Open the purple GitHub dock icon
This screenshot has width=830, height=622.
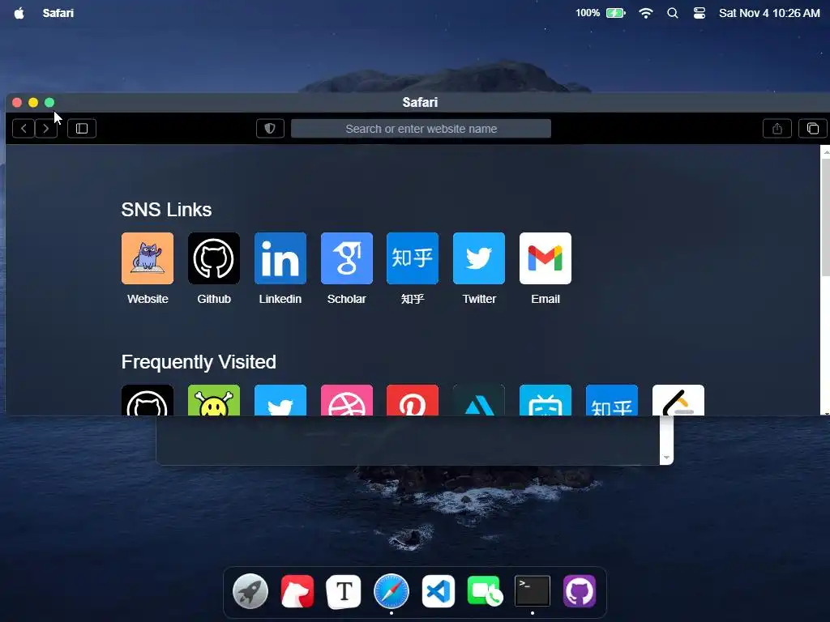pos(579,591)
